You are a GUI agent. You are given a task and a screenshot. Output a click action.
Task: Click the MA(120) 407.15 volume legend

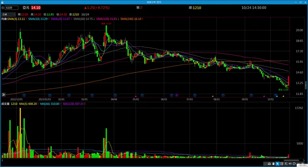pyautogui.click(x=73, y=104)
